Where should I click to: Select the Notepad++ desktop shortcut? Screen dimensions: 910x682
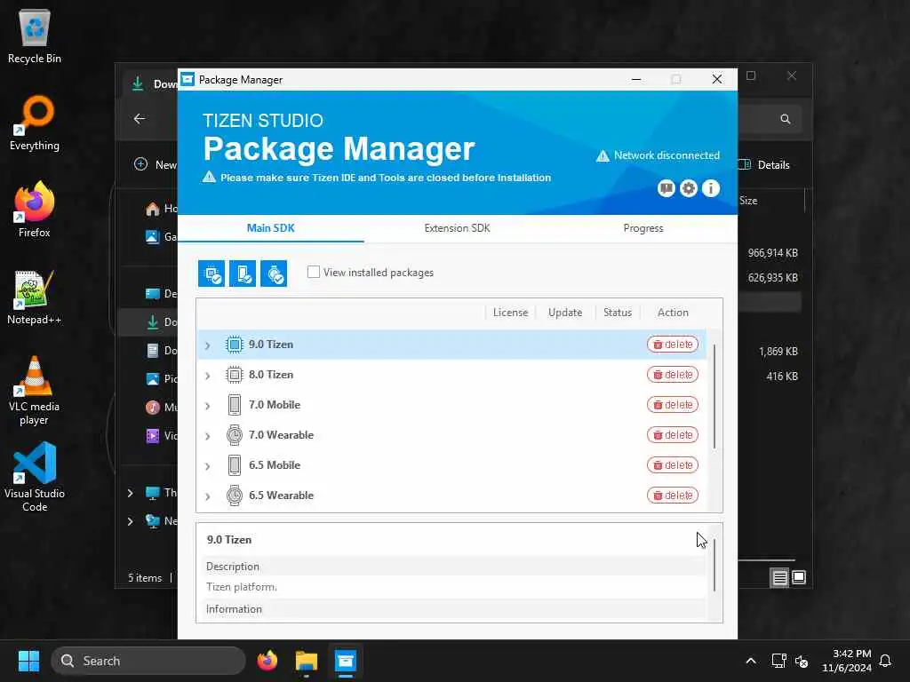(35, 297)
